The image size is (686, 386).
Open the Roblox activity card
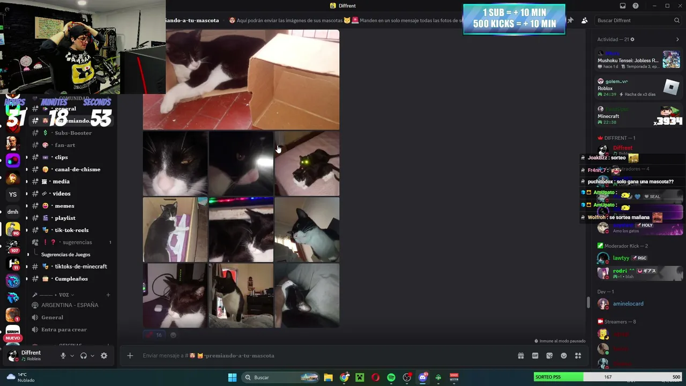(x=639, y=87)
